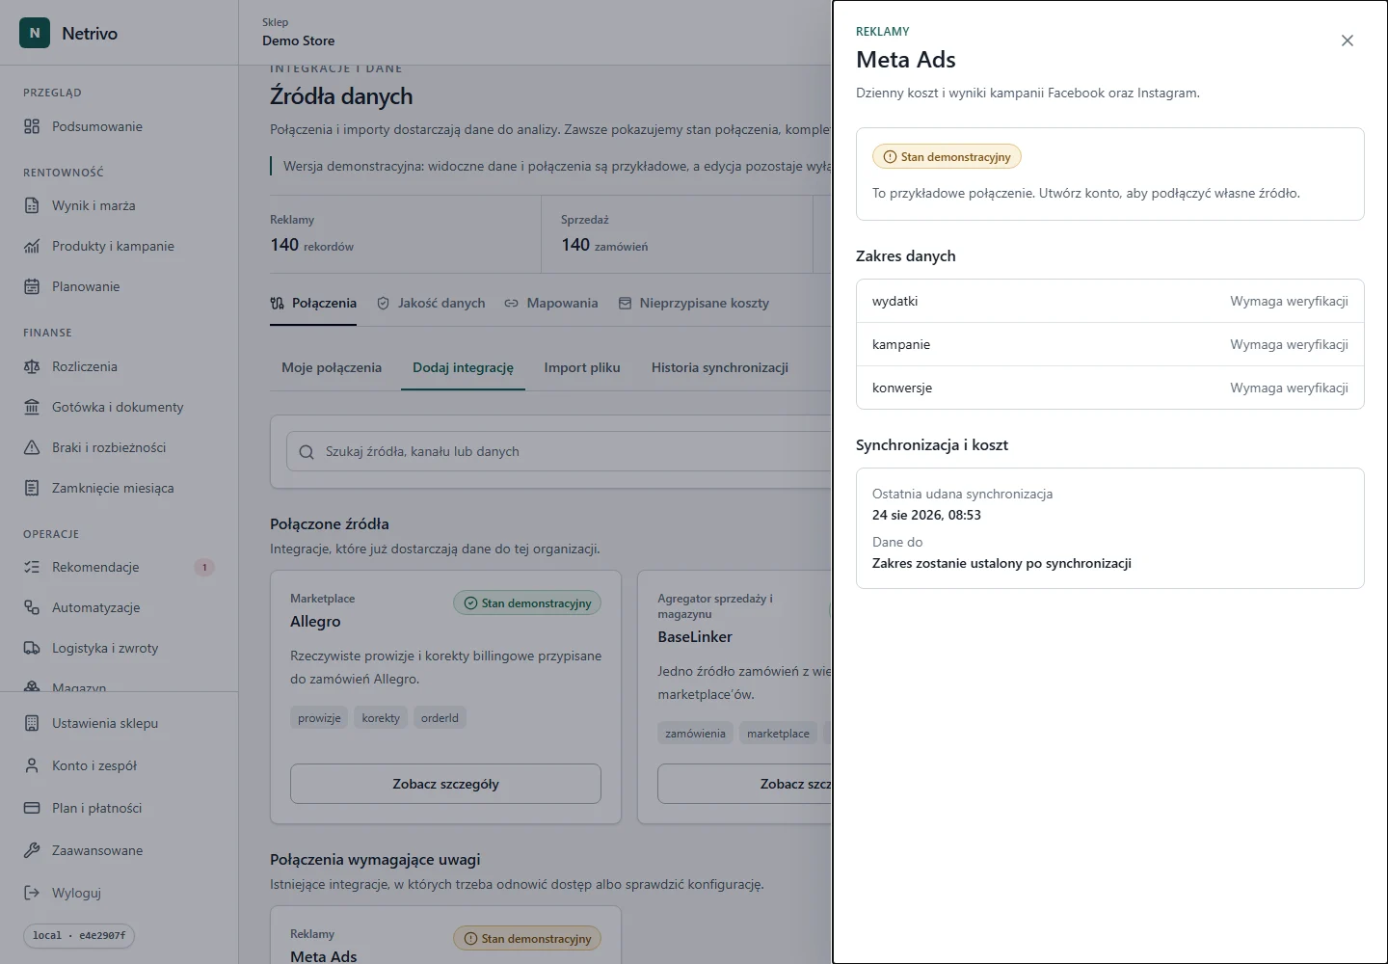Switch to the Jakość danych tab
1388x964 pixels.
click(x=431, y=303)
